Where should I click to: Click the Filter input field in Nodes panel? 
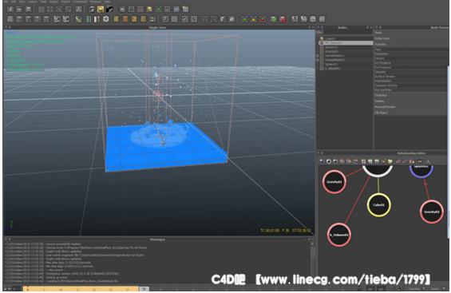(348, 33)
